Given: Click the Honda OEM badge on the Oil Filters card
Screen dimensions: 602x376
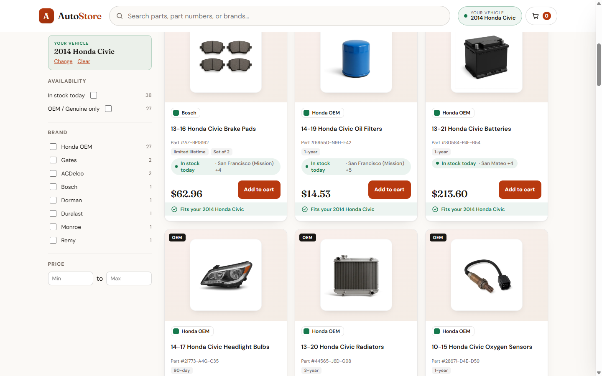Looking at the screenshot, I should pyautogui.click(x=322, y=113).
